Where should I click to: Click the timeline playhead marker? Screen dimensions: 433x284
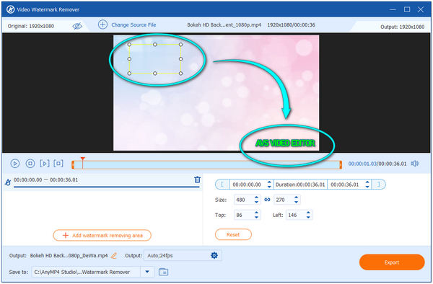[x=82, y=159]
